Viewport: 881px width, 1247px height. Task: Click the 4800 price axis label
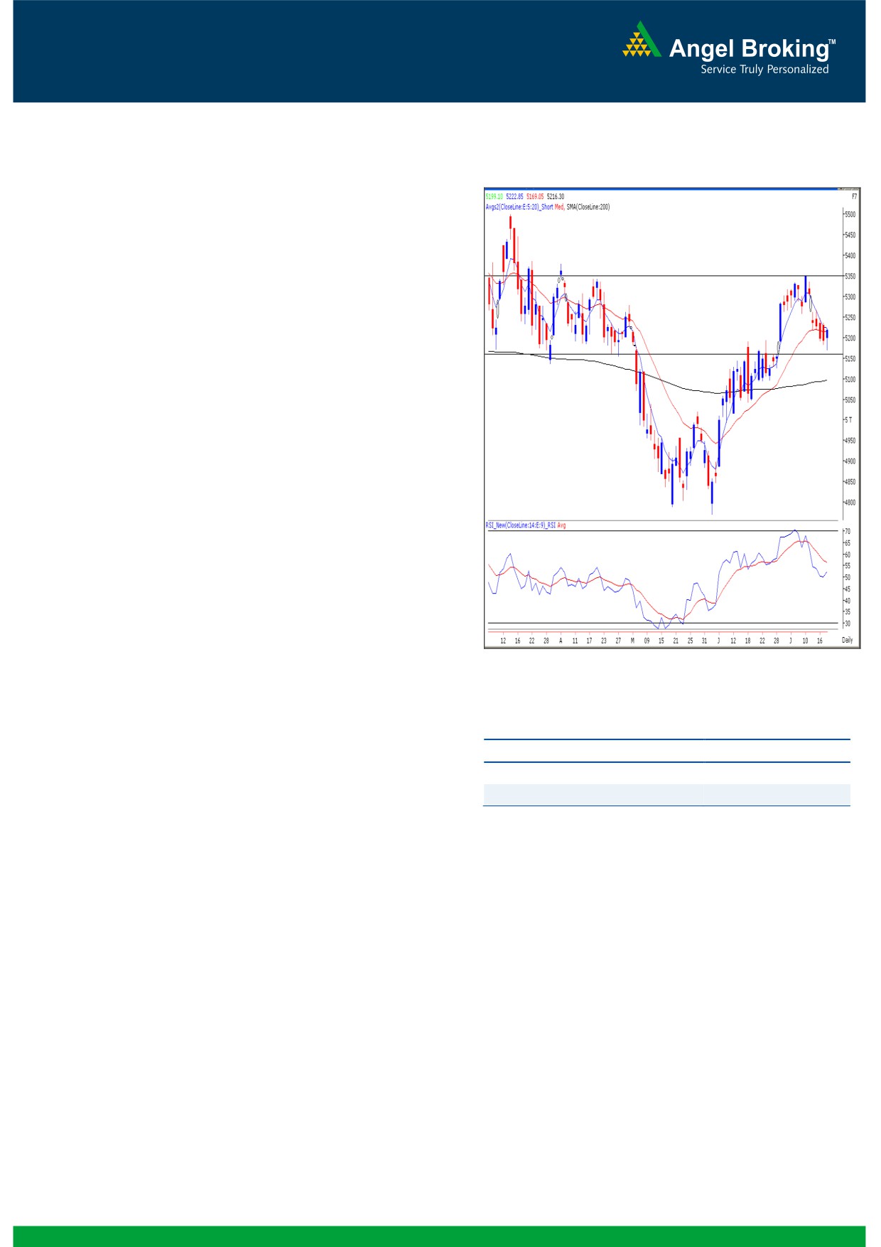[850, 503]
